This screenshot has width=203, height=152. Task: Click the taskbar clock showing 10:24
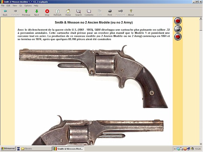pos(198,149)
